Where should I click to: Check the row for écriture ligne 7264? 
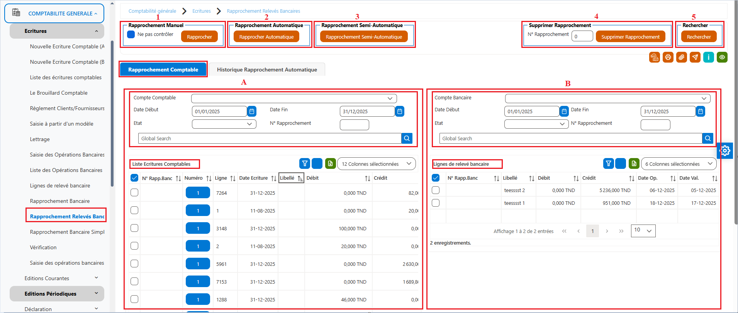(x=134, y=192)
